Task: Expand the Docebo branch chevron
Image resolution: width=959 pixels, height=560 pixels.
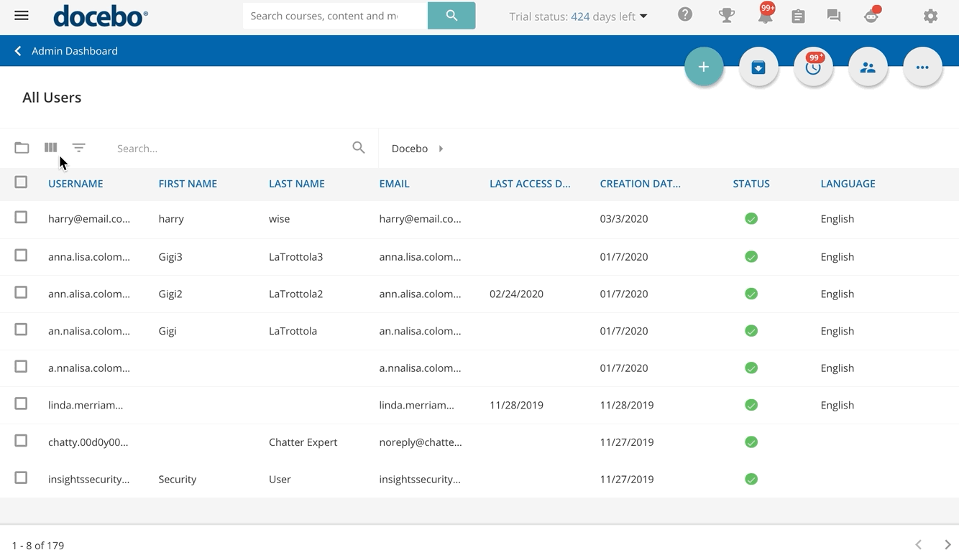Action: point(441,149)
